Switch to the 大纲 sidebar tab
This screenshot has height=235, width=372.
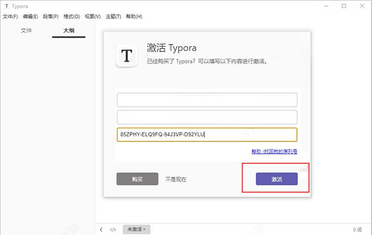(69, 30)
